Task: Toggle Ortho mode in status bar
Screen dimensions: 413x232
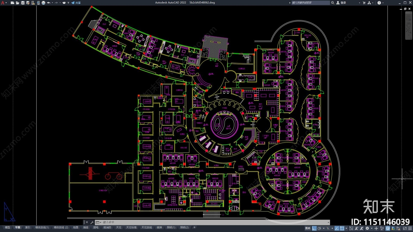Action: [314, 228]
